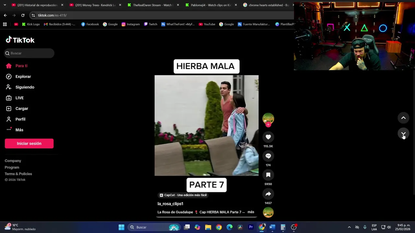Screen dimensions: 415x233
Task: Click the taskbar Buscar search box
Action: [154, 227]
